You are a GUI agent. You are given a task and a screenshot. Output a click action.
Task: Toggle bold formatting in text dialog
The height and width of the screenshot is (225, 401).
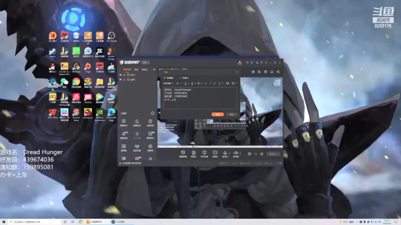(206, 83)
